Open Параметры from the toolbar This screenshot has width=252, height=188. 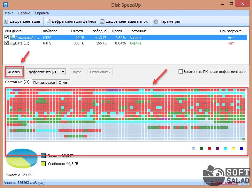(166, 21)
